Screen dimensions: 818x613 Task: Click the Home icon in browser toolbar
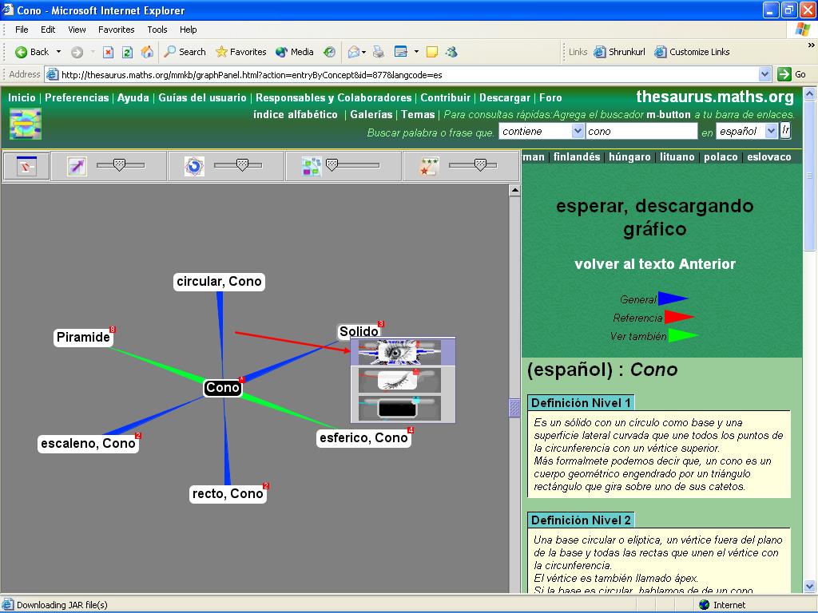point(147,52)
